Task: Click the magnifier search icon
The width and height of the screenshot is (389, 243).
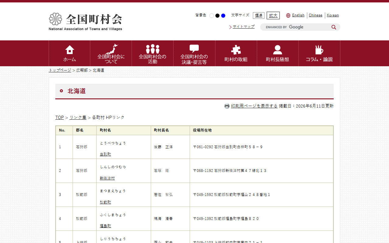Action: click(x=334, y=27)
